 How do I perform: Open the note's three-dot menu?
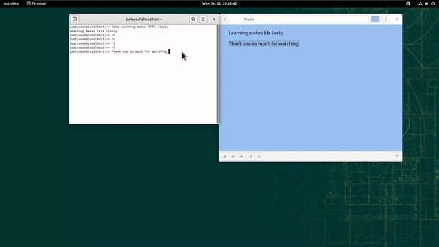point(385,19)
